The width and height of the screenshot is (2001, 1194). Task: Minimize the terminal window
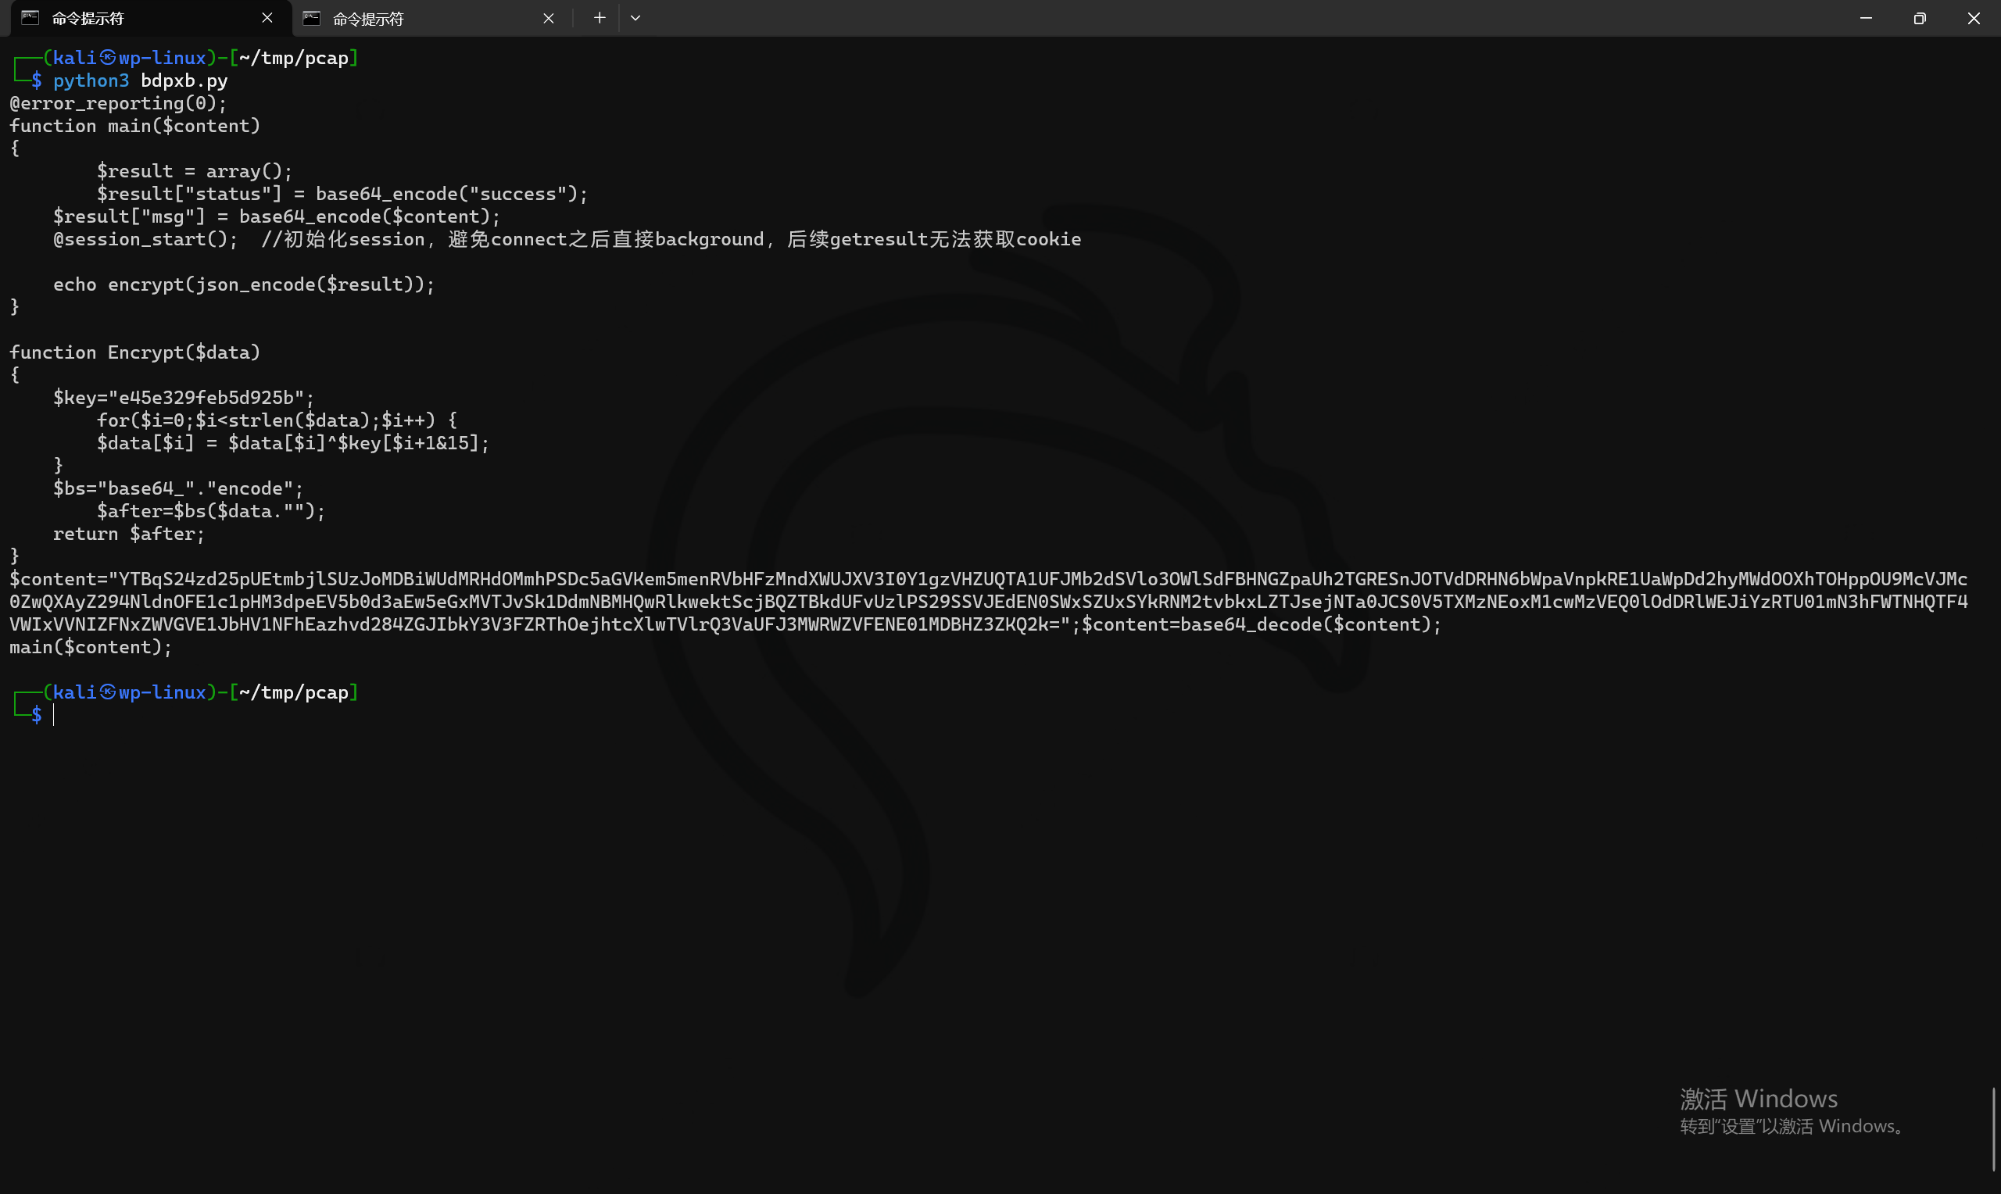[1866, 18]
